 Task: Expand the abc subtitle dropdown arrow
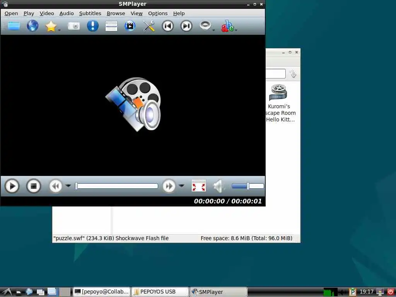tap(236, 30)
